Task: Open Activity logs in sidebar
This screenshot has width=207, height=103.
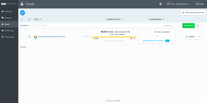Action: pyautogui.click(x=9, y=37)
